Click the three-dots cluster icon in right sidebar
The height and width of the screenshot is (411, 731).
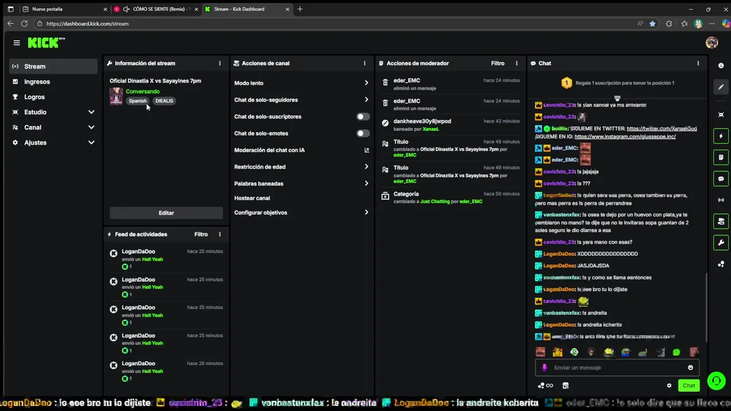coord(721,264)
